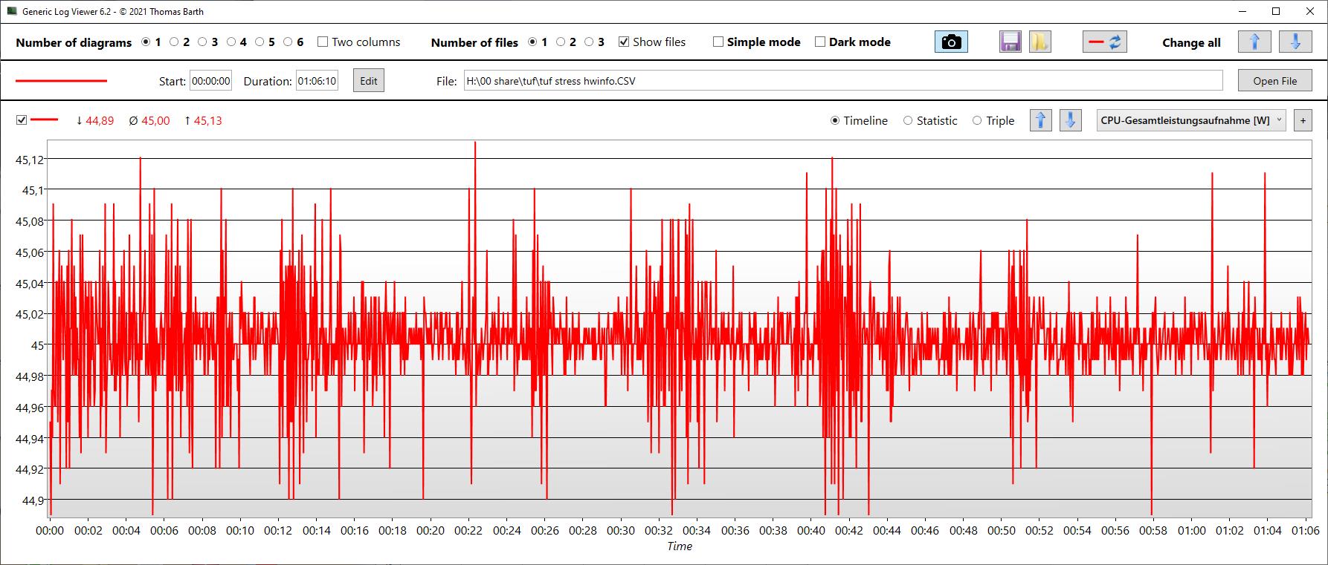Open the yellow folder files icon

1039,42
